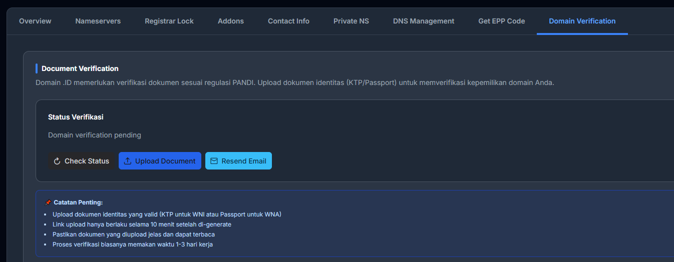Switch to the Nameservers tab

(x=98, y=21)
